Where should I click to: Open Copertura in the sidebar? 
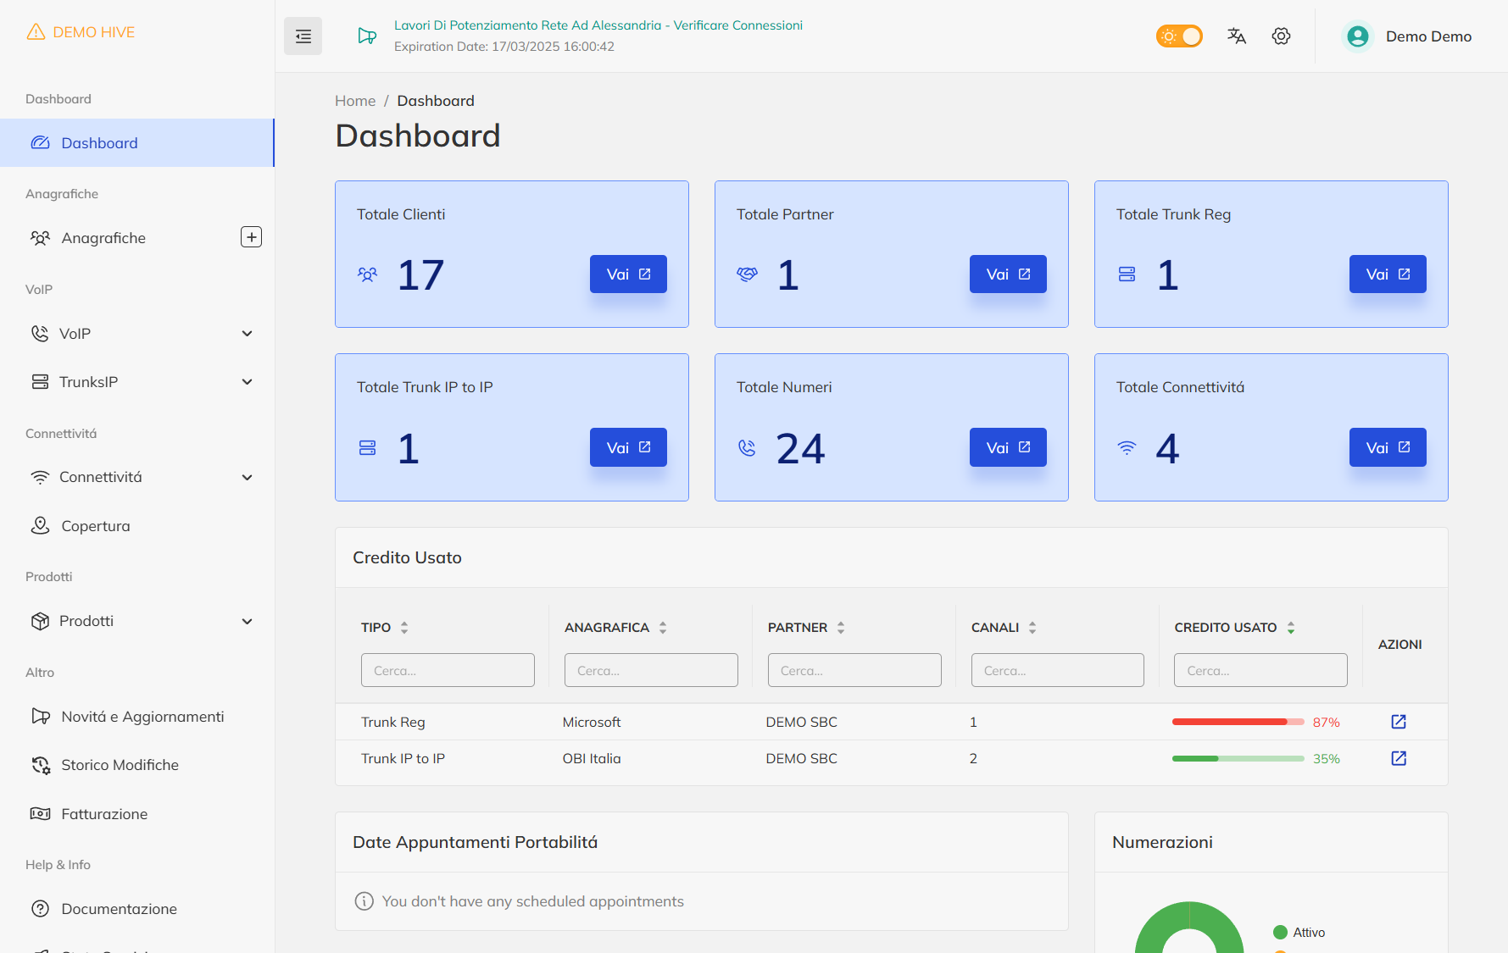pyautogui.click(x=95, y=526)
